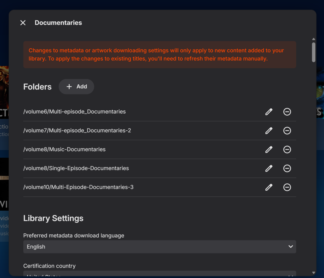Image resolution: width=324 pixels, height=278 pixels.
Task: Add a new folder to library
Action: pyautogui.click(x=76, y=87)
